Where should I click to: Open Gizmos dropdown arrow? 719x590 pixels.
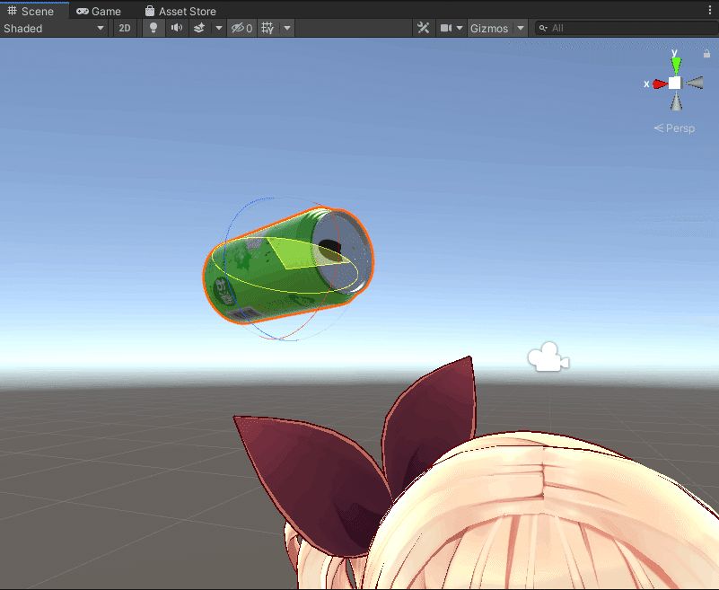521,29
